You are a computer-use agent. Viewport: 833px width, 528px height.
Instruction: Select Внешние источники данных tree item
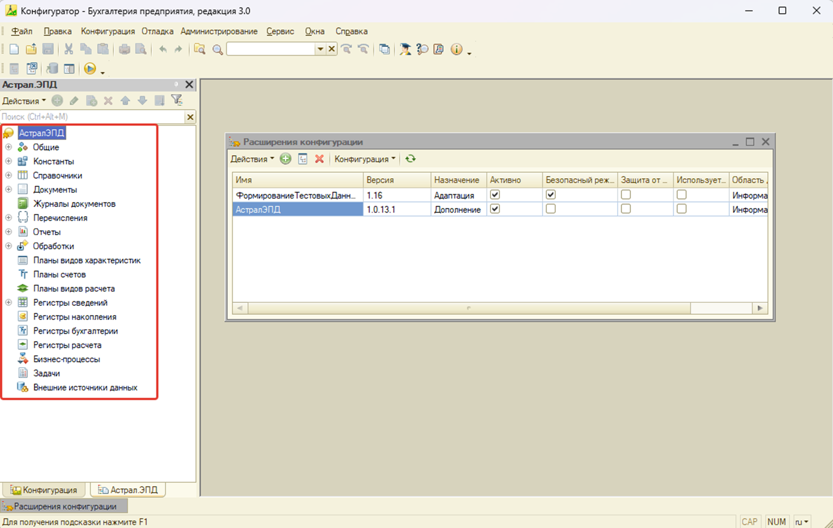[x=85, y=387]
